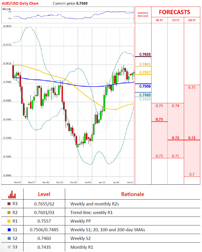Click the Jan 12 date axis label
202x252 pixels.
[102, 182]
